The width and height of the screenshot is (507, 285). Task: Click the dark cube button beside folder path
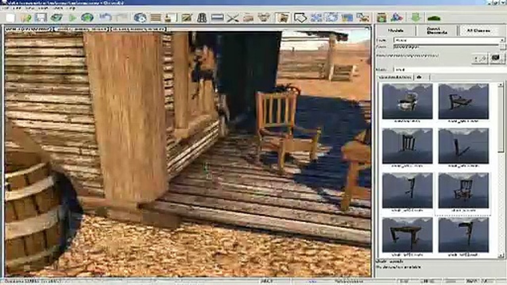(x=497, y=58)
